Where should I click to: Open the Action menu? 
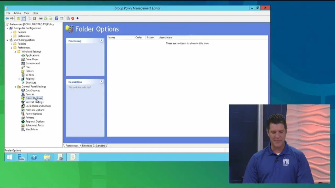pyautogui.click(x=17, y=13)
